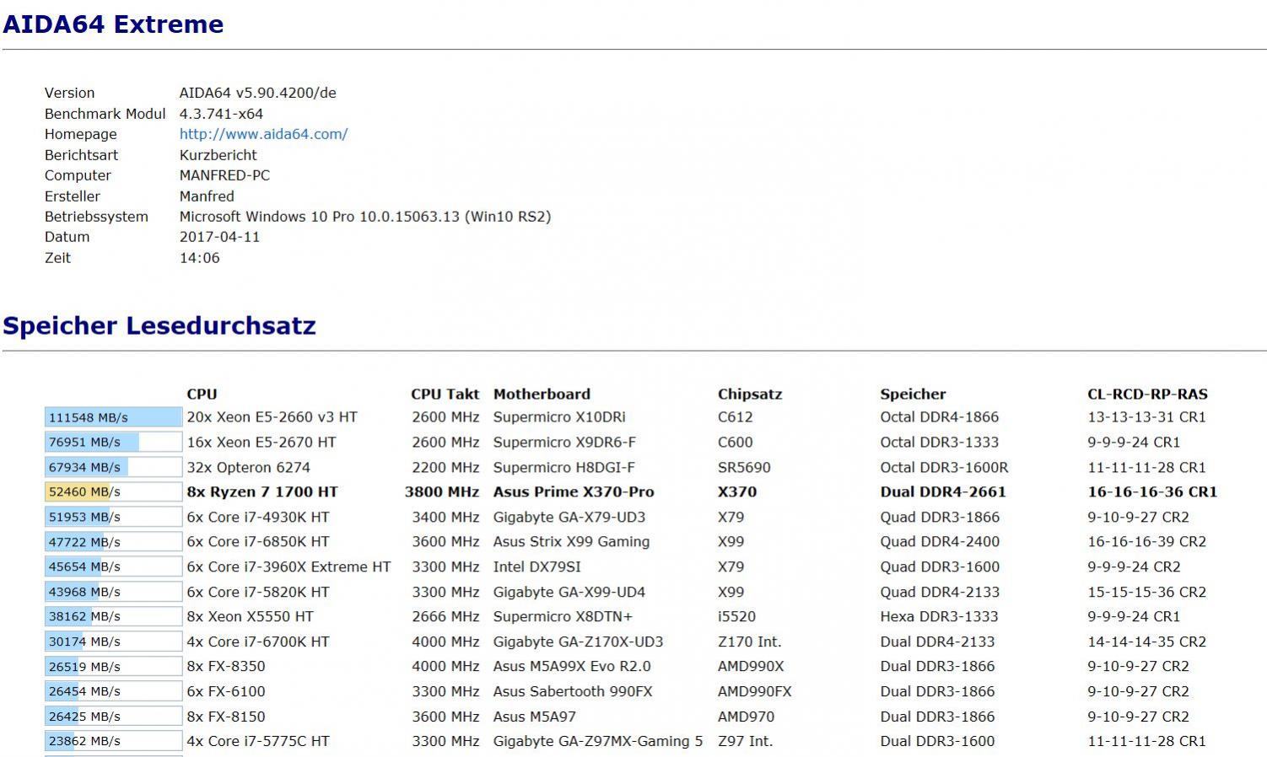1267x757 pixels.
Task: Click benchmark module value 4.3.741-x64
Action: [x=221, y=114]
